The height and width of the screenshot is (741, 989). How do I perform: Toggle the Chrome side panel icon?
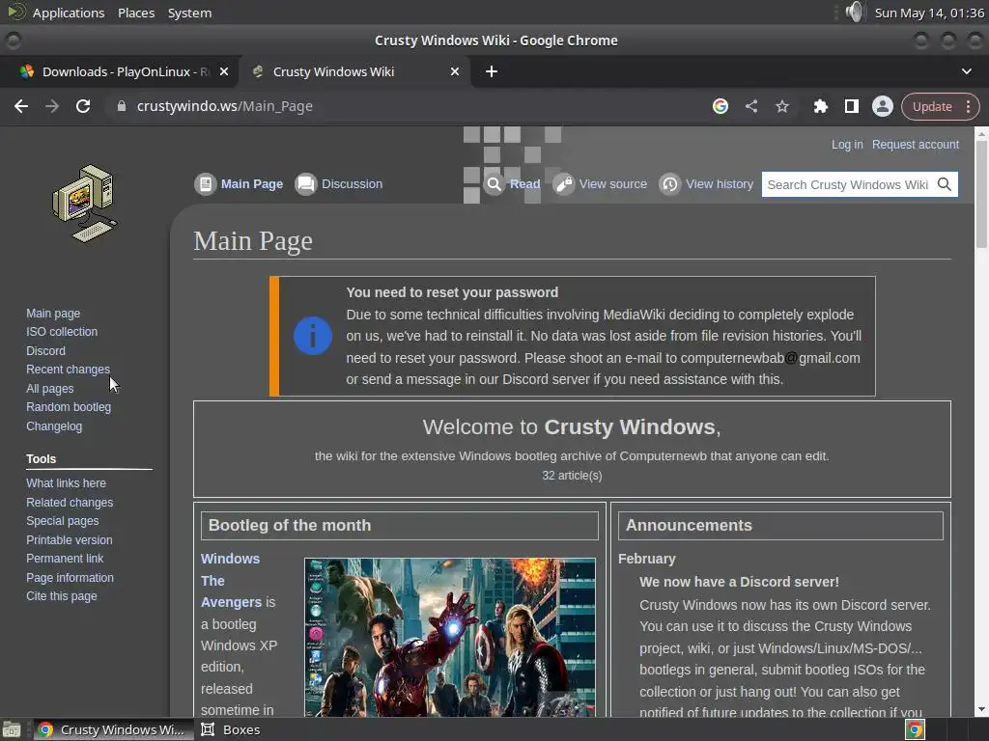(852, 106)
